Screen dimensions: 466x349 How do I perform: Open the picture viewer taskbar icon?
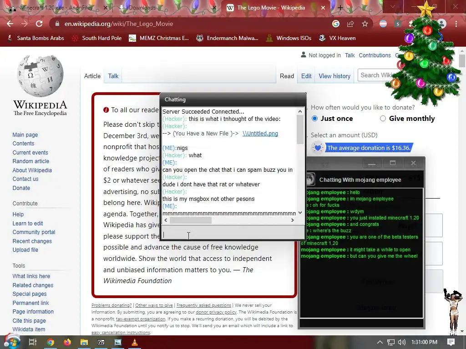point(118,342)
